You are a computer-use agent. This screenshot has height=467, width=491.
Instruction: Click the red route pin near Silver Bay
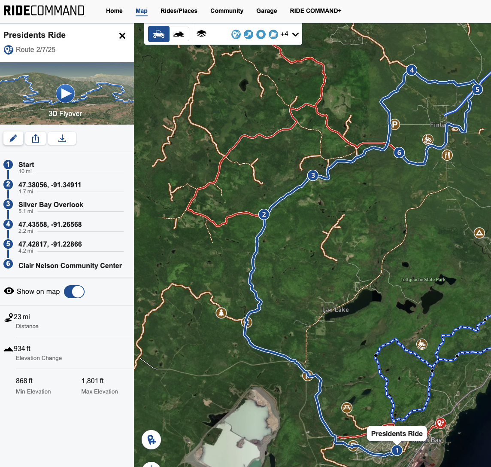441,423
